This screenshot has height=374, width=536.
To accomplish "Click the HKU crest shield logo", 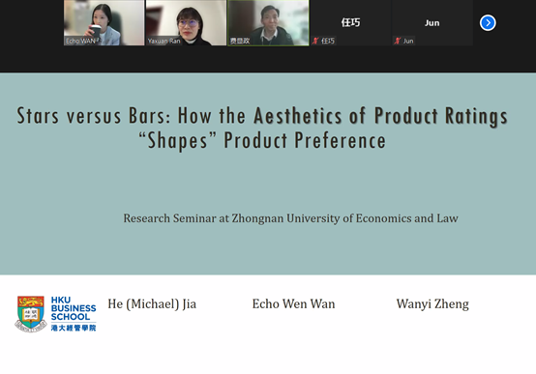I will coord(31,314).
